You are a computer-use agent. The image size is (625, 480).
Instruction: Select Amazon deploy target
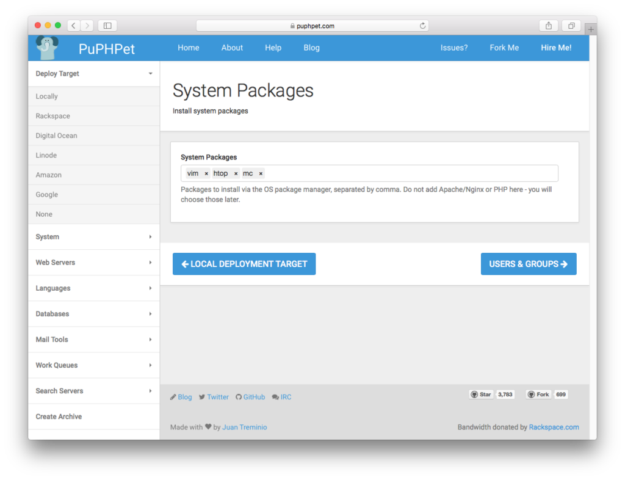click(x=94, y=175)
